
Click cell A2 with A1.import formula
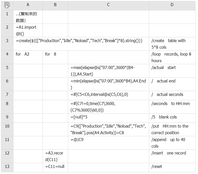(28, 30)
